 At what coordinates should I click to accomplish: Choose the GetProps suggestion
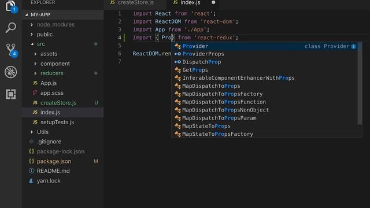[x=264, y=70]
